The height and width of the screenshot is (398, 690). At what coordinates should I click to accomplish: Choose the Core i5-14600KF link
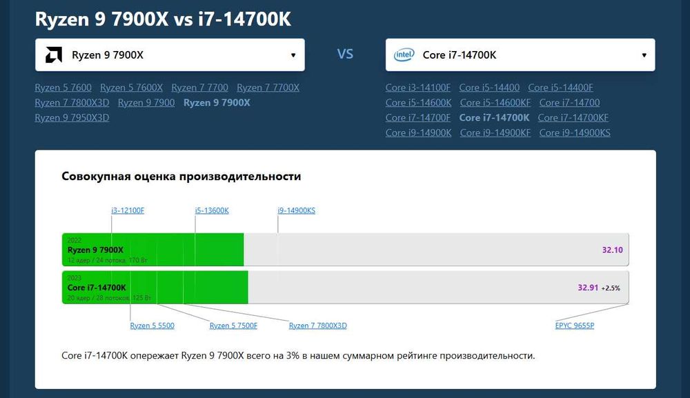(x=495, y=103)
